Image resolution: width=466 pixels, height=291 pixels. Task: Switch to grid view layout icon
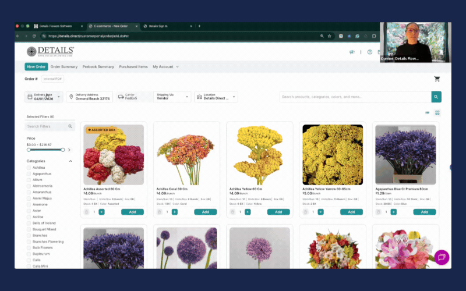coord(437,112)
